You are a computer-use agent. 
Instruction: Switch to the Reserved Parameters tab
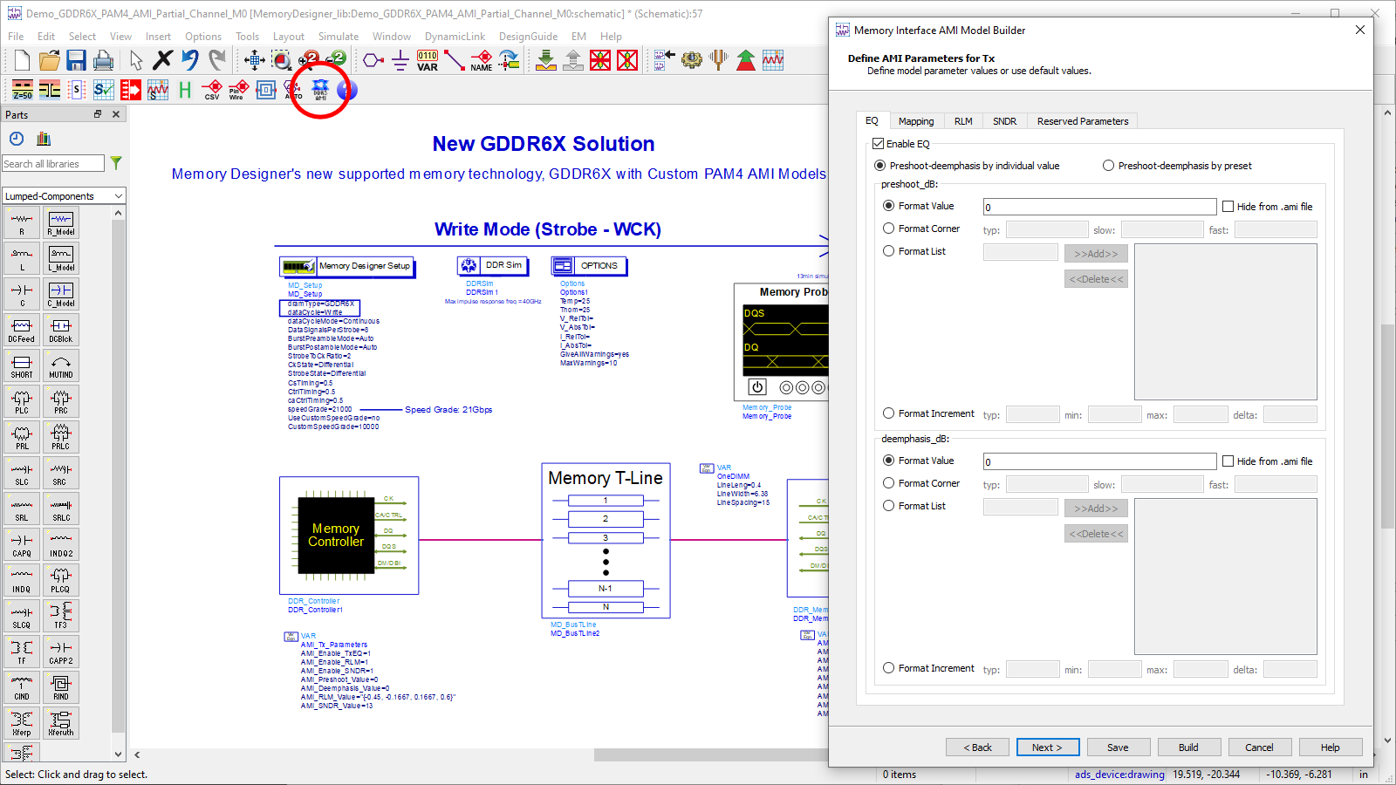click(x=1082, y=120)
